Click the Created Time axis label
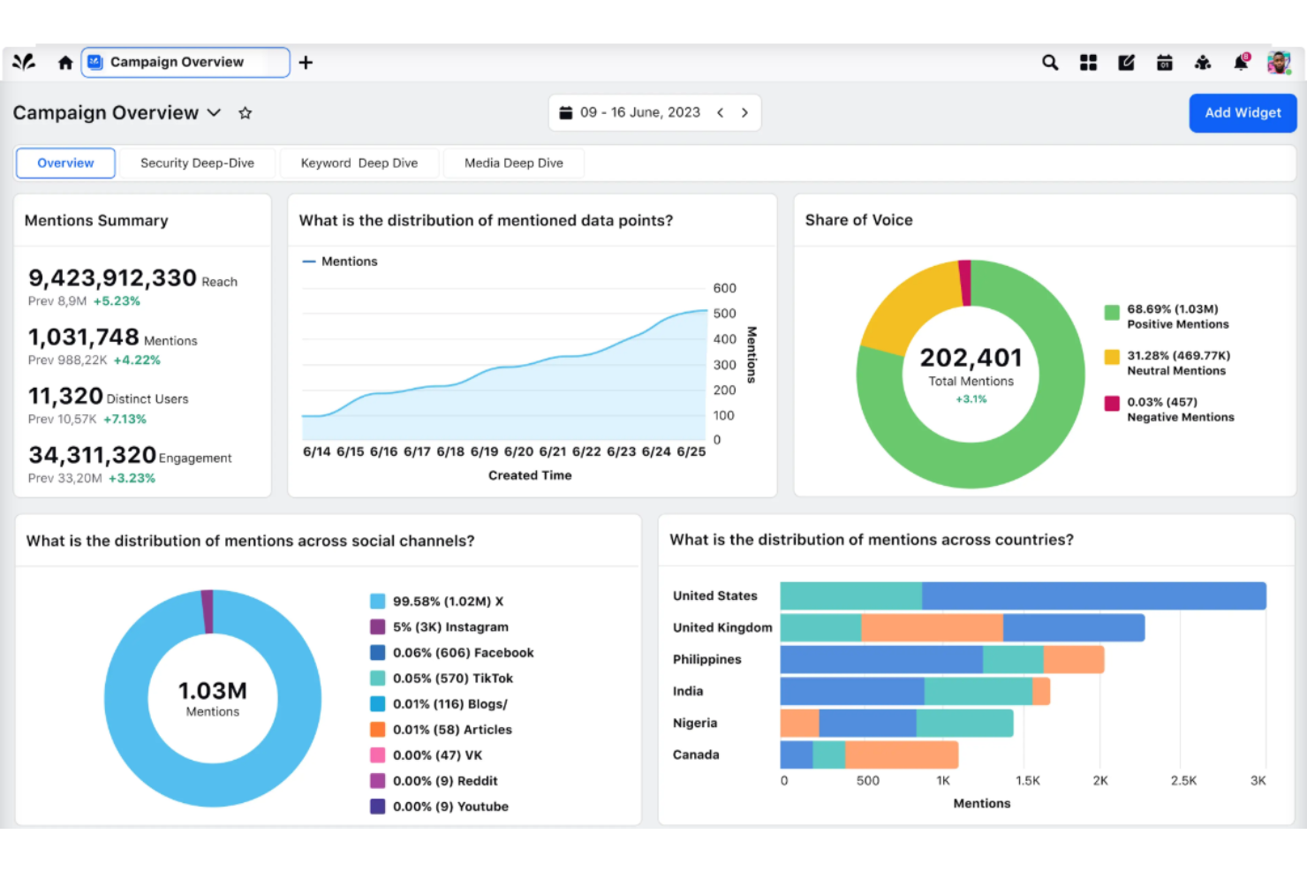Image resolution: width=1307 pixels, height=872 pixels. click(x=530, y=476)
